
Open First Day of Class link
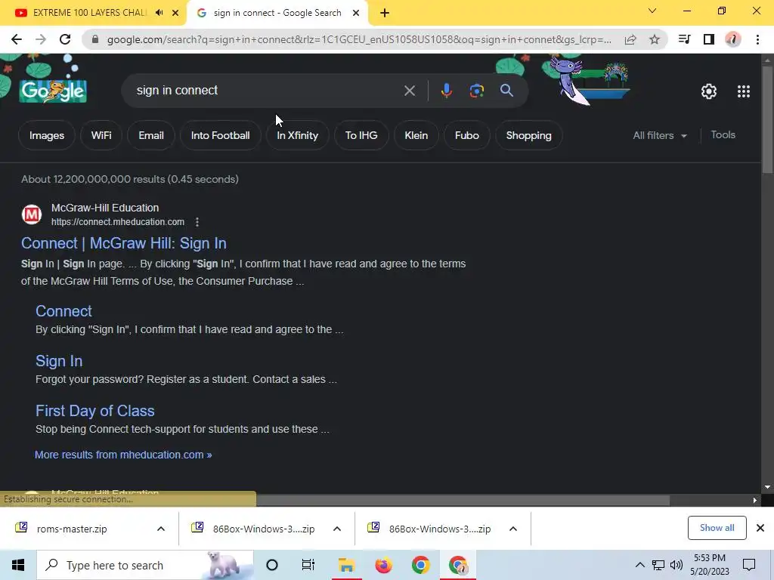tap(94, 411)
